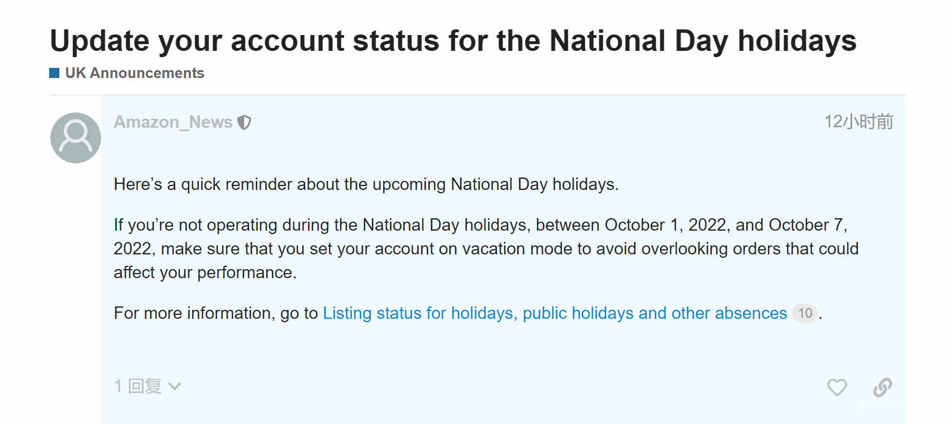Click 'October 1, 2022' in the post body

pos(665,225)
